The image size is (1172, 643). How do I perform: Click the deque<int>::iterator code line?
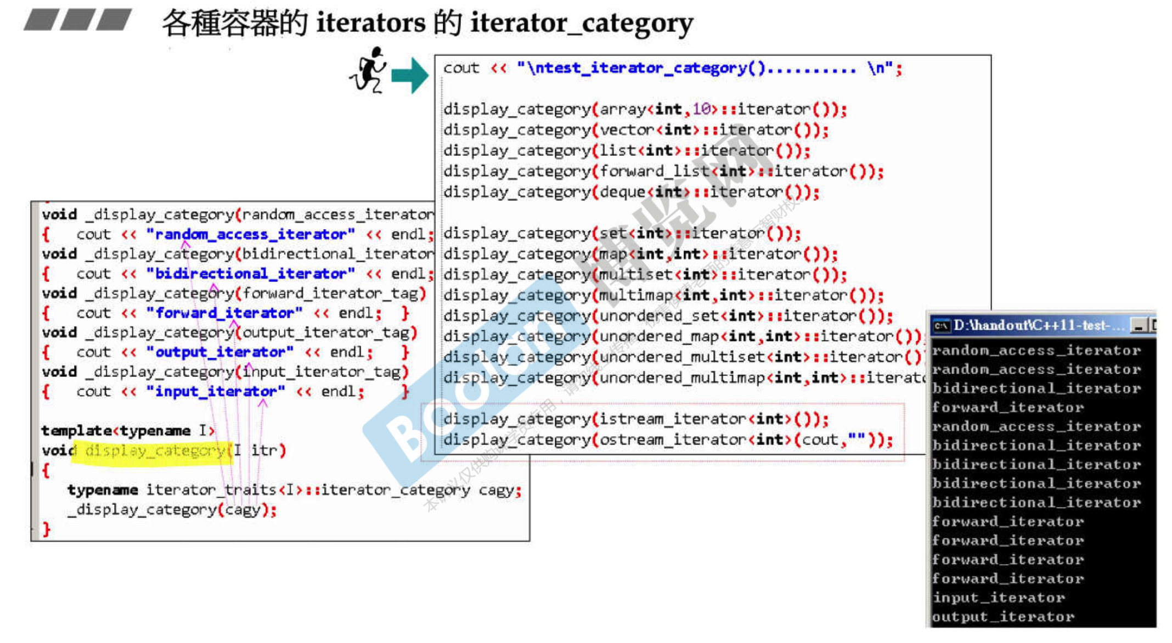[631, 193]
